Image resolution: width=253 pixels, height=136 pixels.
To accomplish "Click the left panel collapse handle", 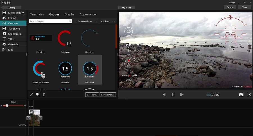I will point(27,54).
